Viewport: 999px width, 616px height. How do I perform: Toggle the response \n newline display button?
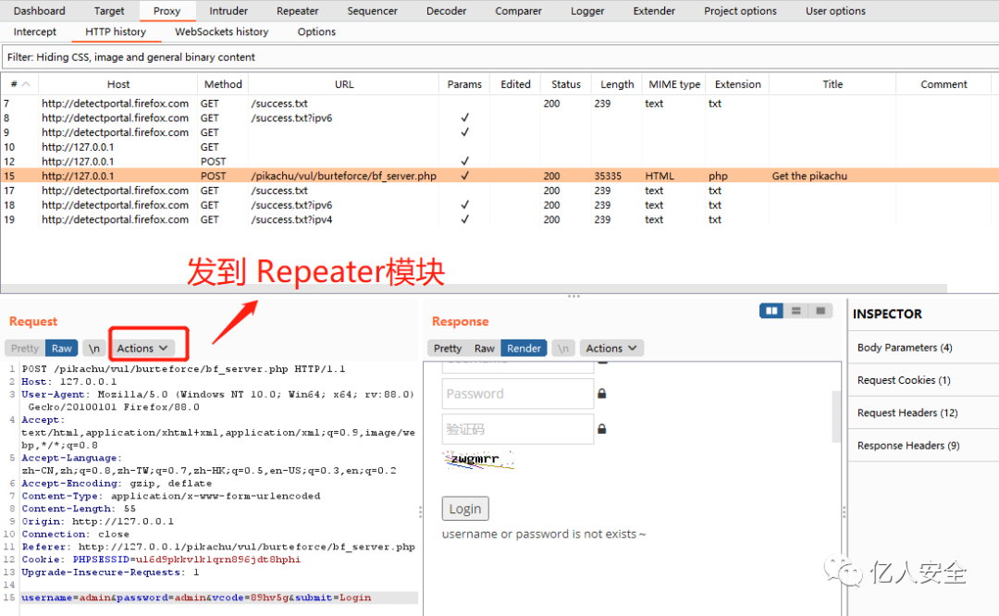click(563, 349)
